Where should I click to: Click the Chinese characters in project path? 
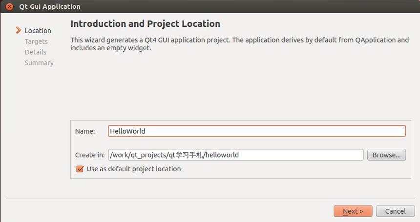(x=189, y=155)
